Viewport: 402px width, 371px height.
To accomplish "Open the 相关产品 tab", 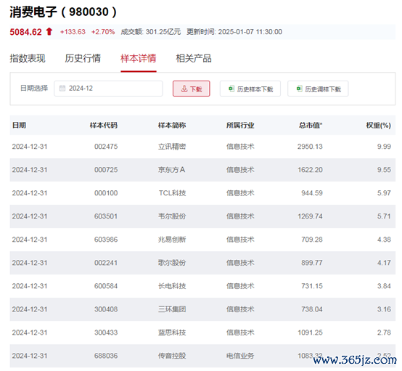I will [x=194, y=59].
